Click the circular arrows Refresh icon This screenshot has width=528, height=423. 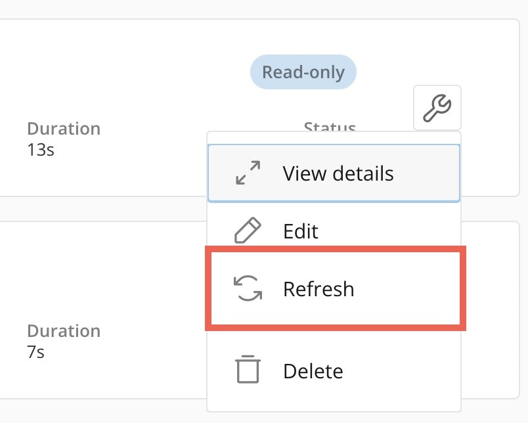[x=248, y=289]
